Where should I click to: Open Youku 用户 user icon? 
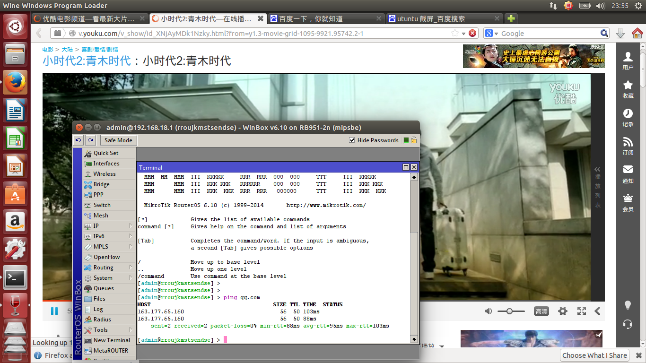point(628,60)
